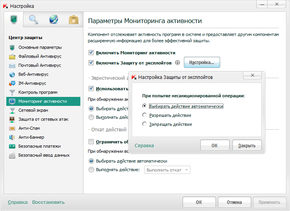Close the main Настройка window

coord(277,4)
